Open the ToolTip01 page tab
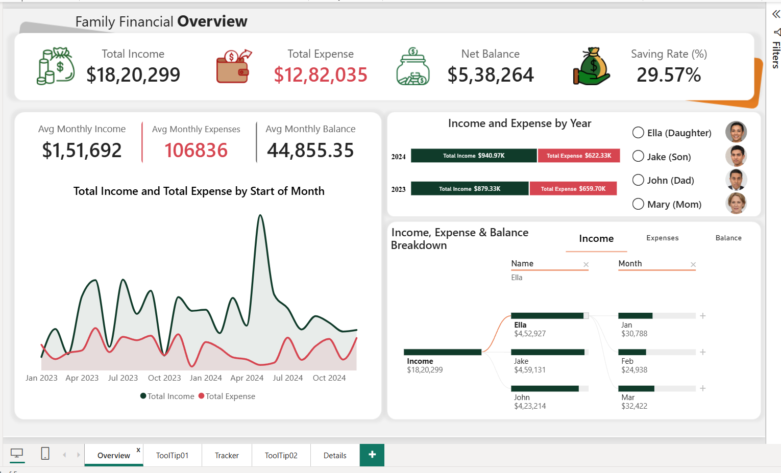781x473 pixels. pos(173,455)
